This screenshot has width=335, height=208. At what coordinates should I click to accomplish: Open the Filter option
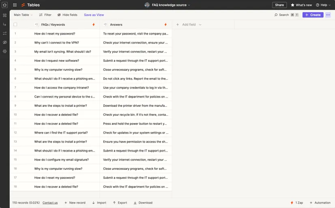click(x=45, y=15)
